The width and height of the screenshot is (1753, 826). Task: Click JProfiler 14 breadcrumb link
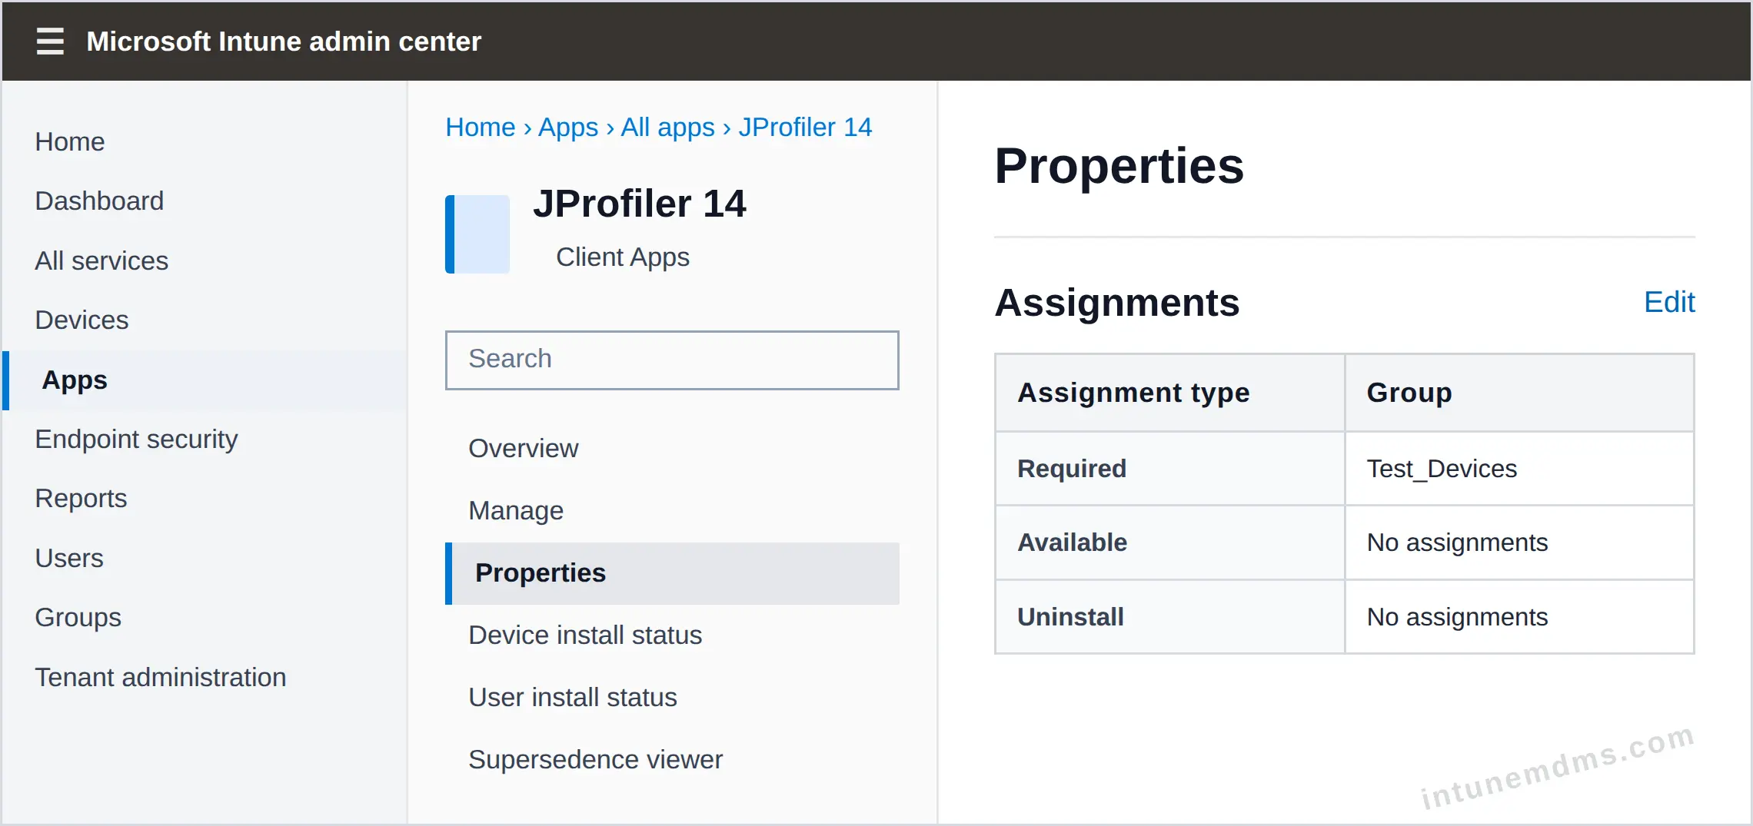[806, 128]
